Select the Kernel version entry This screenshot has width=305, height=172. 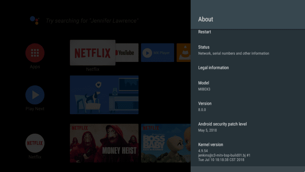coord(248,152)
